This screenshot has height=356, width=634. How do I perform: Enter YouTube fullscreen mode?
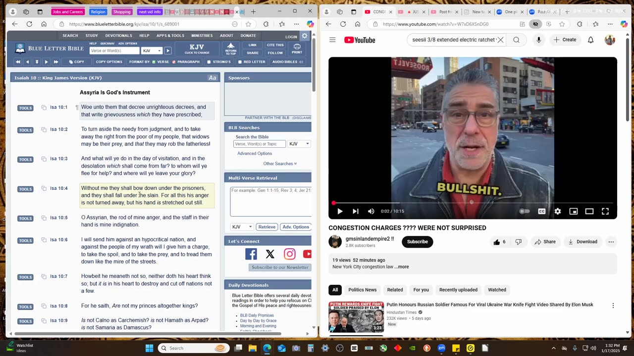click(x=605, y=211)
